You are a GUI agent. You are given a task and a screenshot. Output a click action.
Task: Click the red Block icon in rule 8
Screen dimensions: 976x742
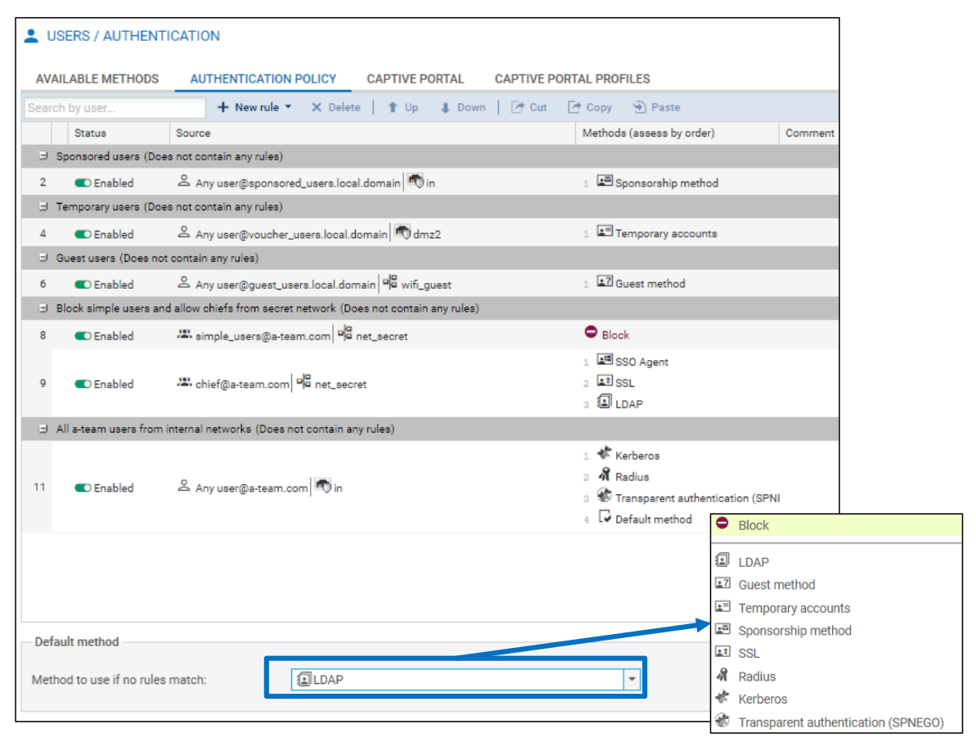591,333
